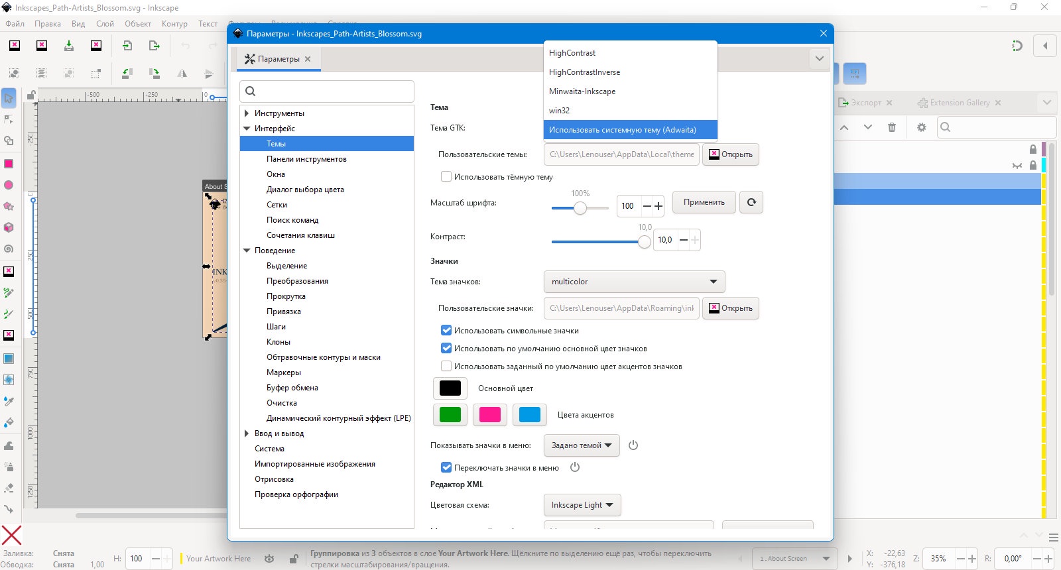Click the preferences search field
This screenshot has height=570, width=1061.
pos(327,91)
